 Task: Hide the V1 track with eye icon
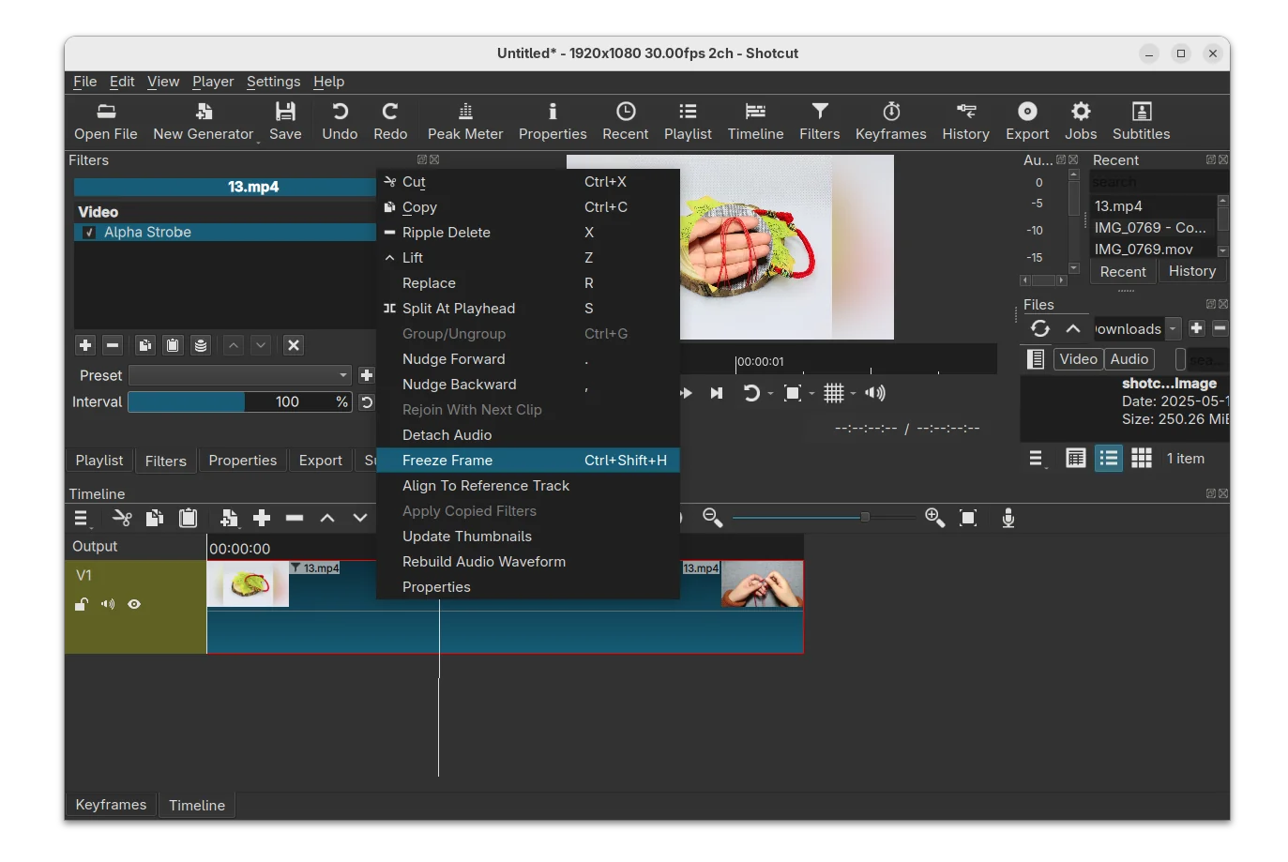coord(134,604)
